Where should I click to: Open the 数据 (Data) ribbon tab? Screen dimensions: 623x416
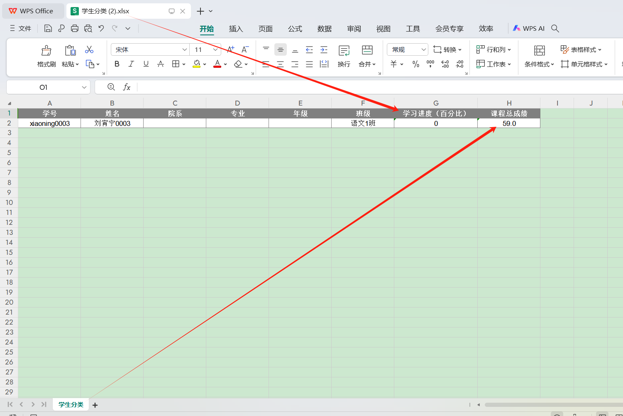324,29
